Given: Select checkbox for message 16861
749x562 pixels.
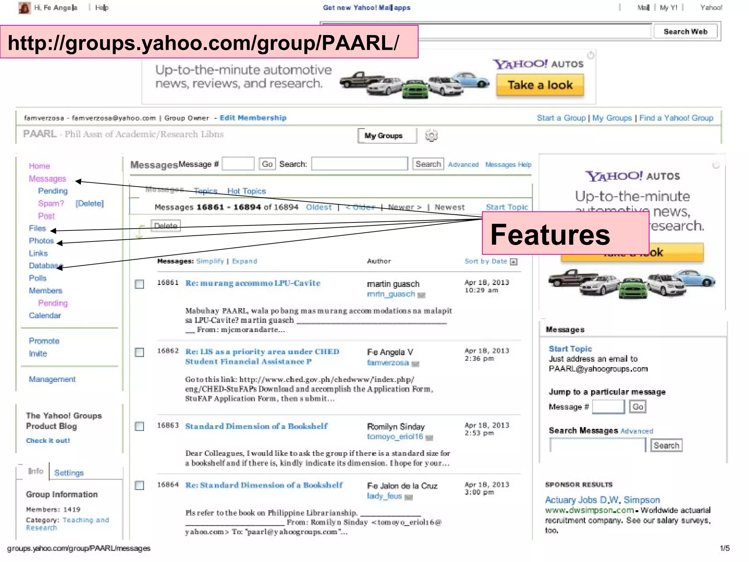Looking at the screenshot, I should (x=139, y=284).
